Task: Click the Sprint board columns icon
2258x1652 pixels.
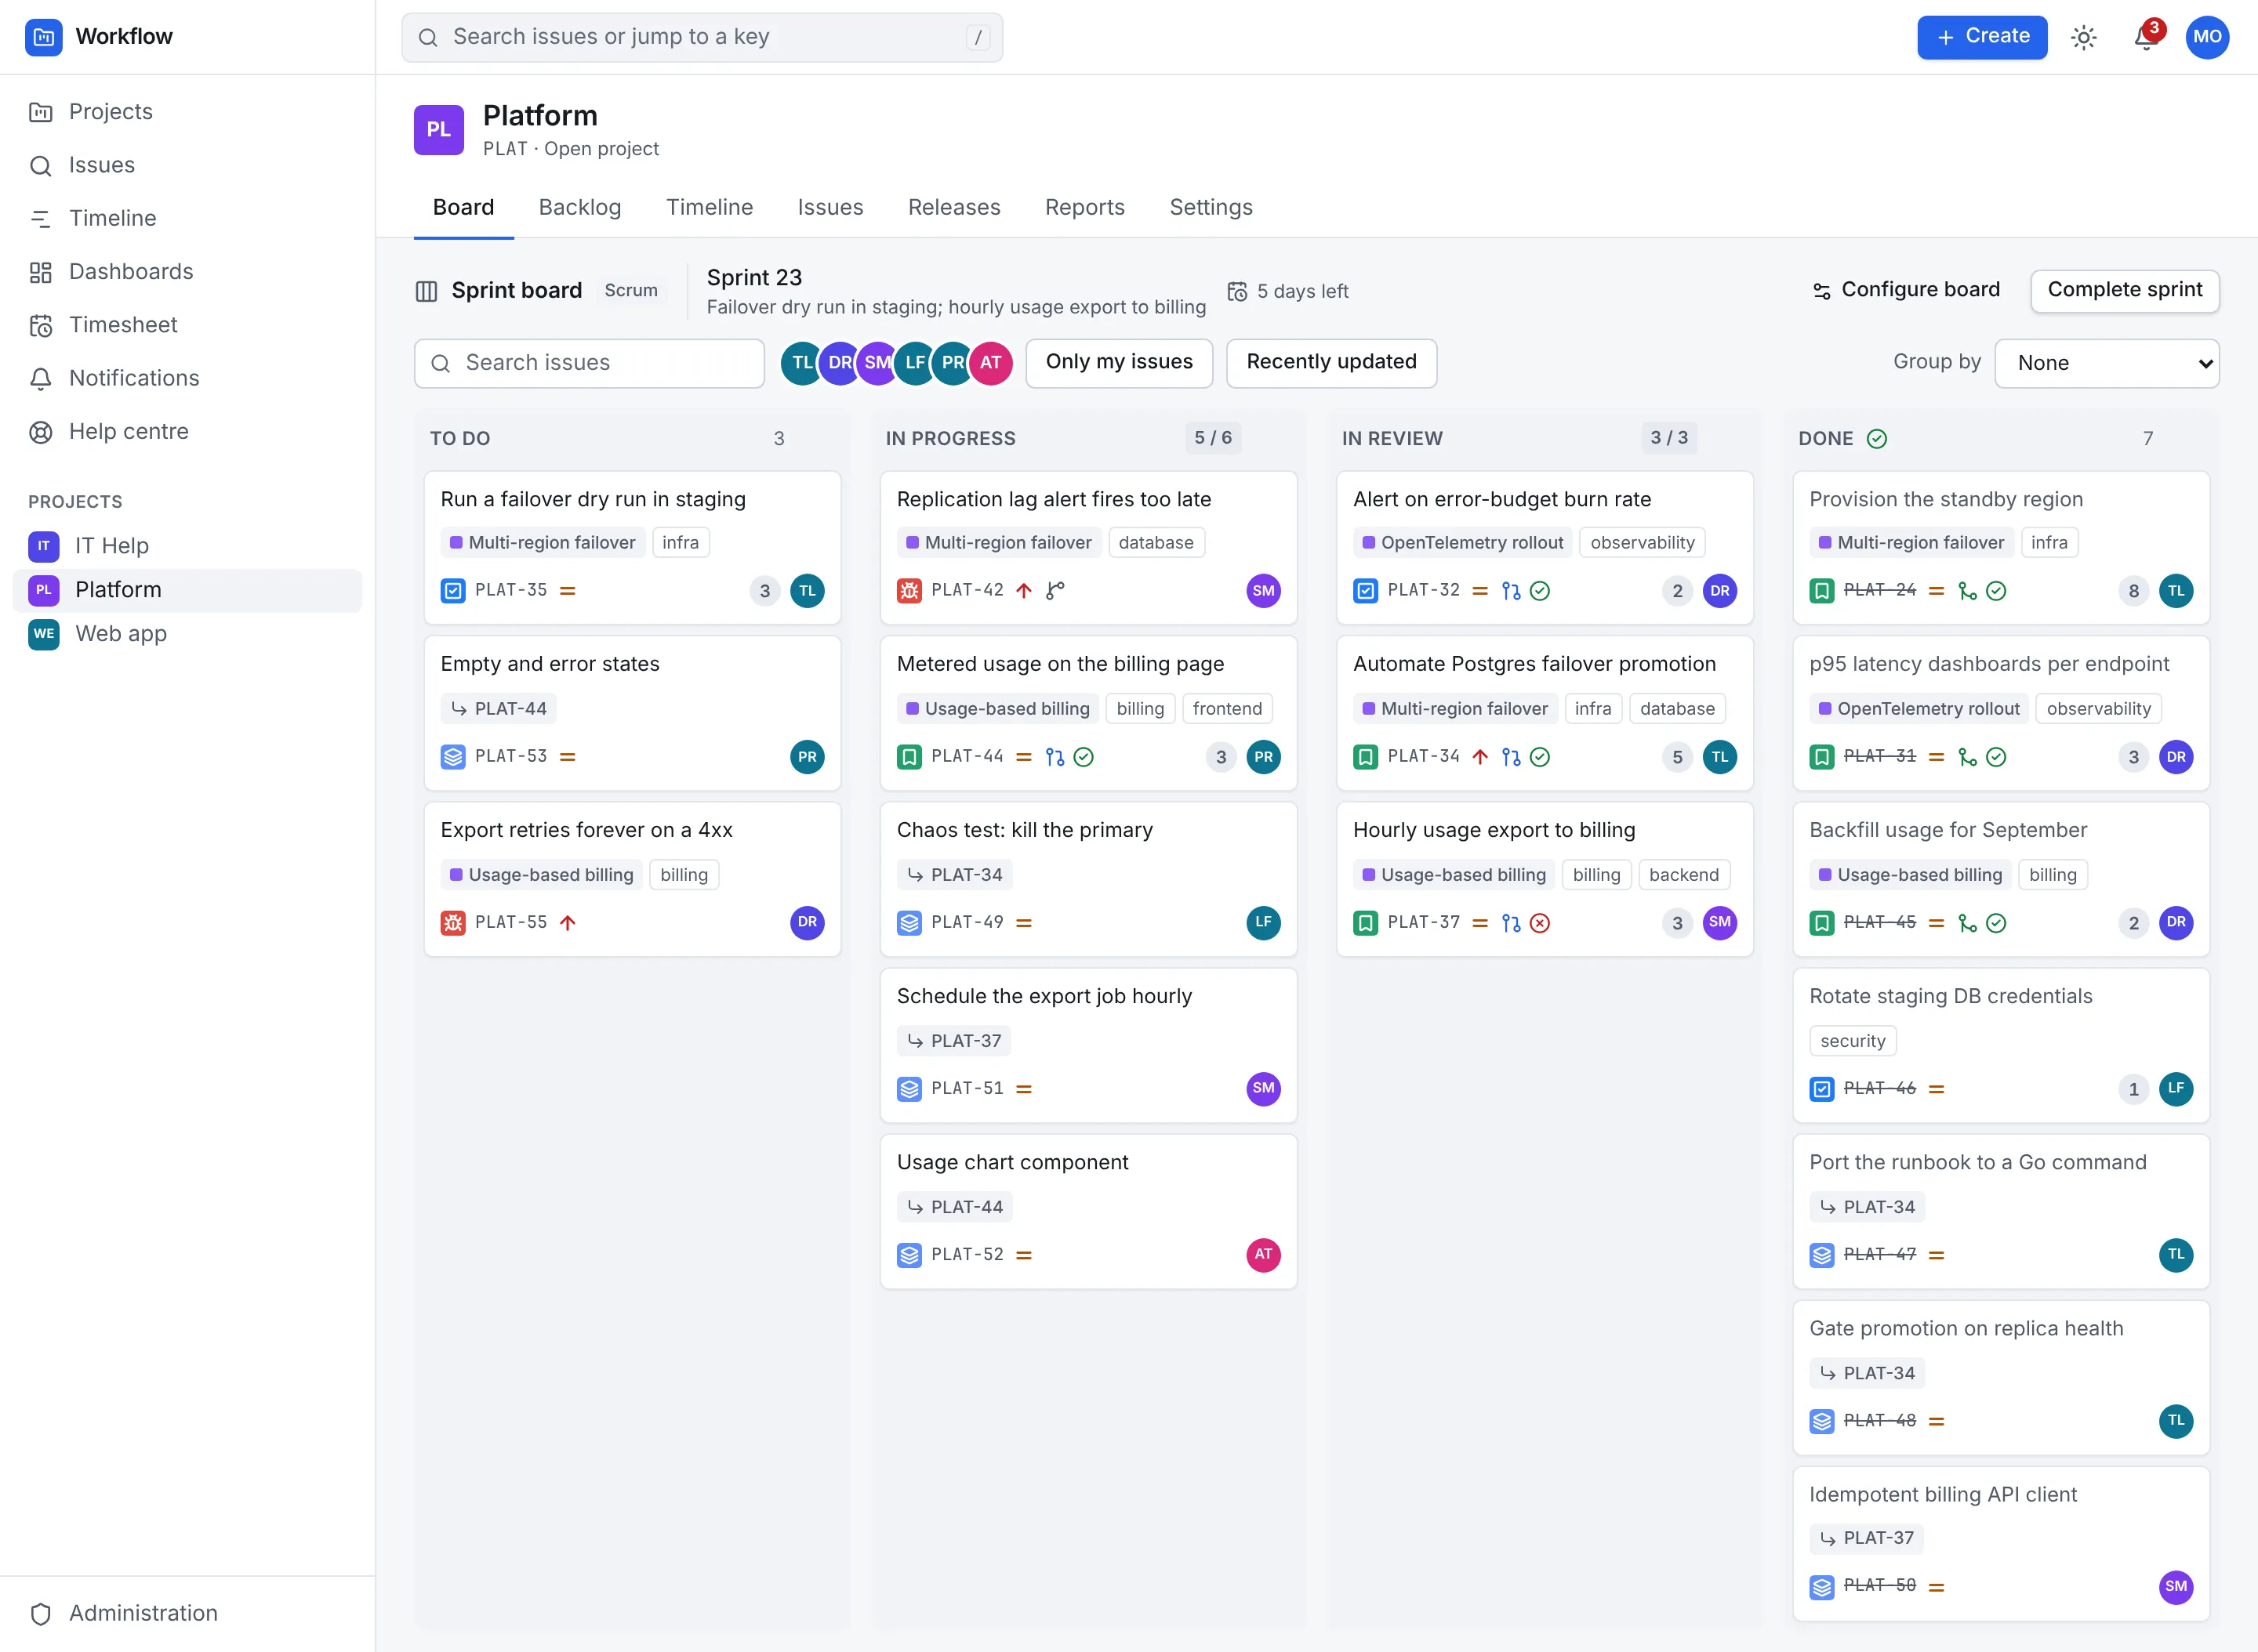Action: pos(427,291)
